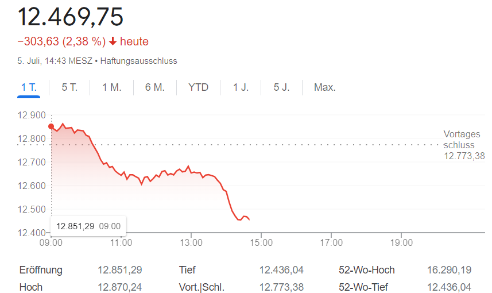This screenshot has width=492, height=293.
Task: Click the red down arrow icon
Action: point(113,41)
